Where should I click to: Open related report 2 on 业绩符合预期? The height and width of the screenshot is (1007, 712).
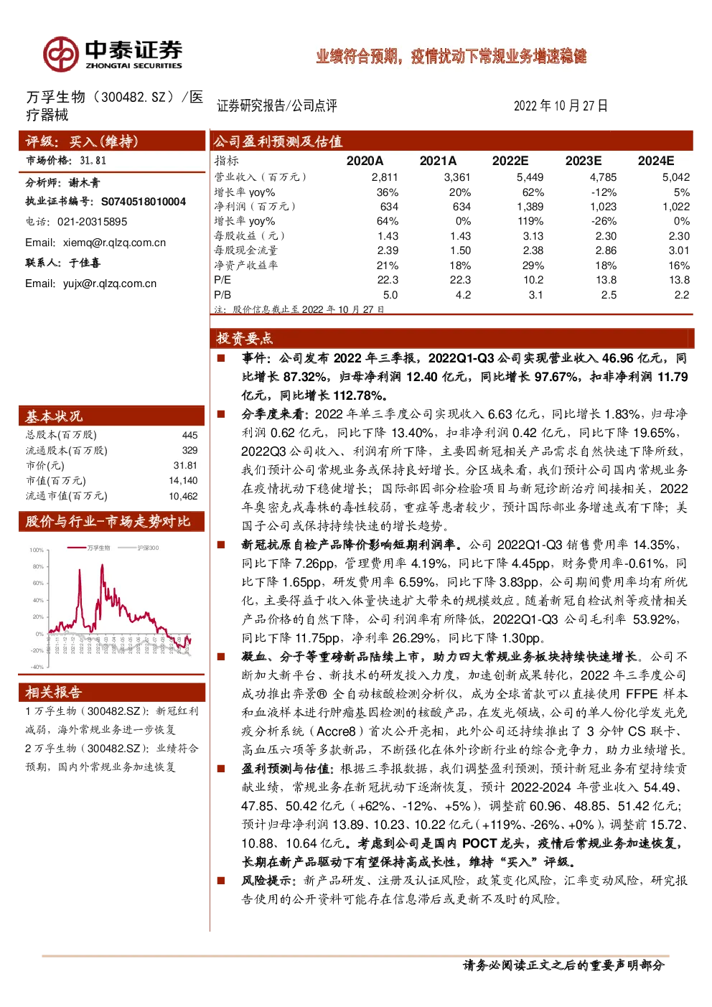(111, 757)
